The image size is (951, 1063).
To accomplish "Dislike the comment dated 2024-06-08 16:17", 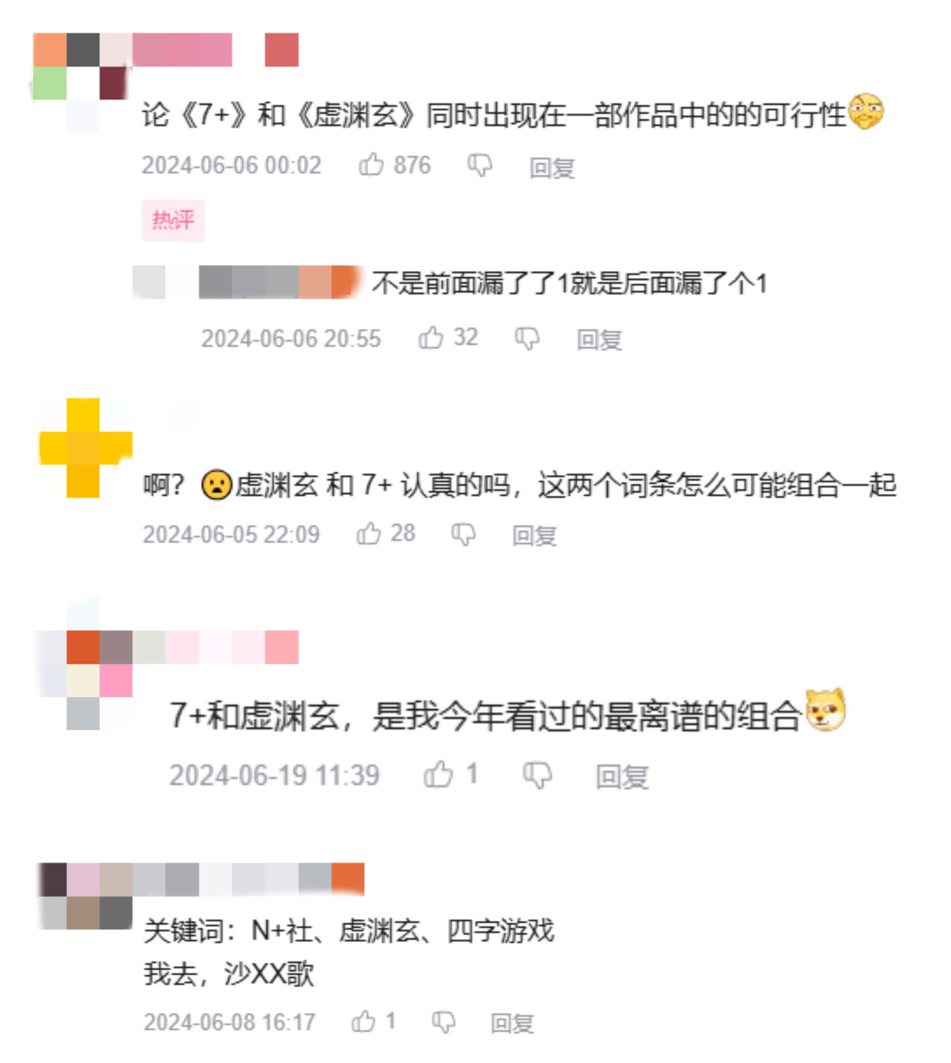I will (x=444, y=1023).
